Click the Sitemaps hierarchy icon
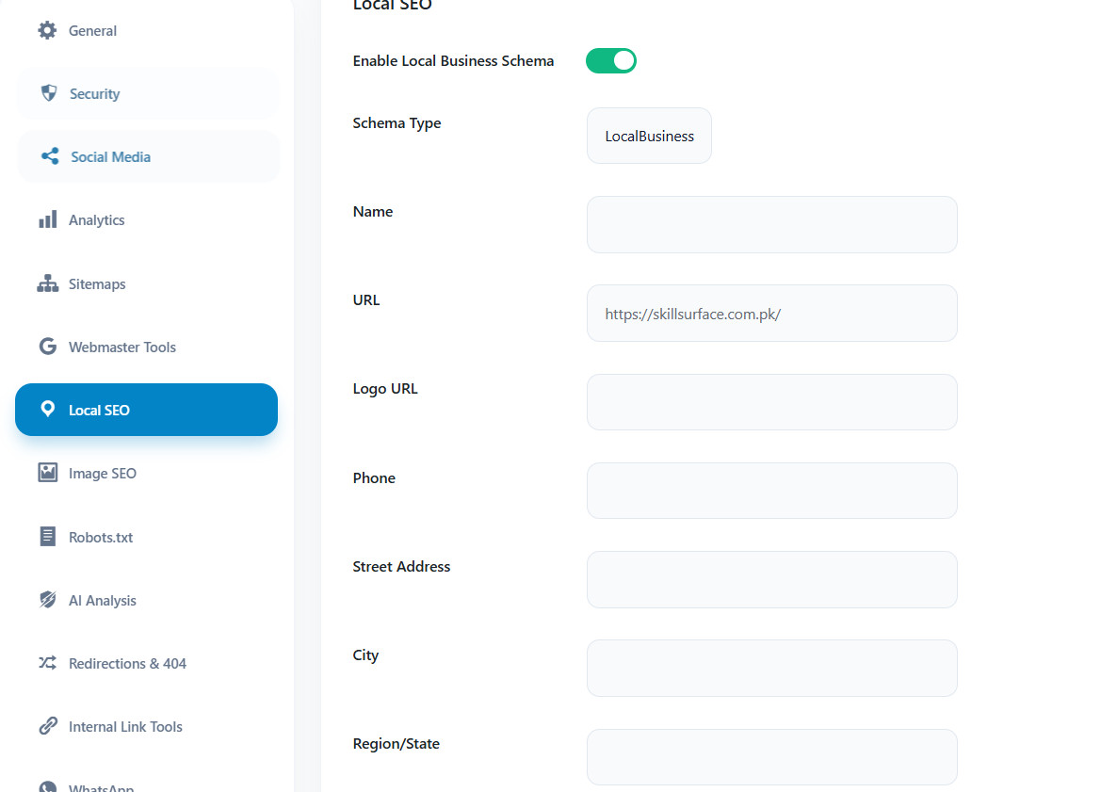 46,283
